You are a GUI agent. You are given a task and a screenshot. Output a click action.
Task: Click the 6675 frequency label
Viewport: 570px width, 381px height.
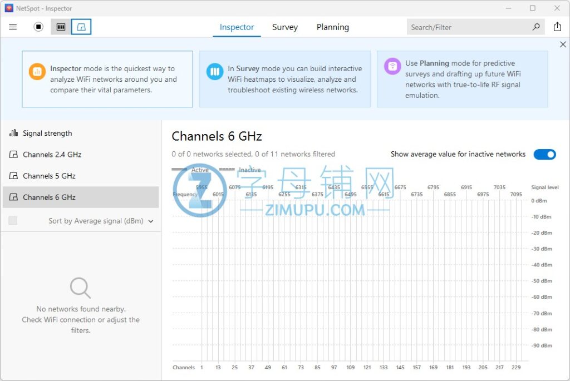click(400, 187)
